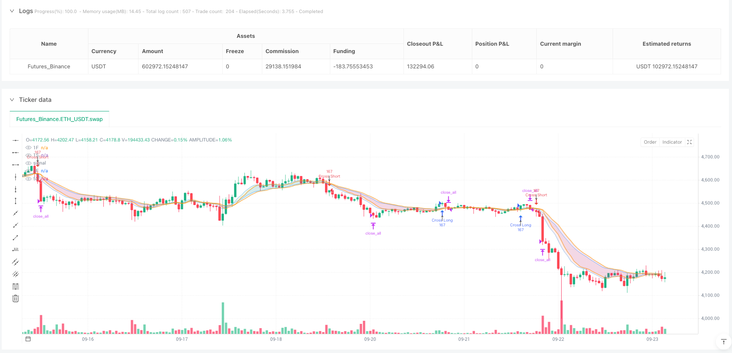The width and height of the screenshot is (732, 353).
Task: Click the fullscreen expand icon on chart
Action: pos(689,142)
